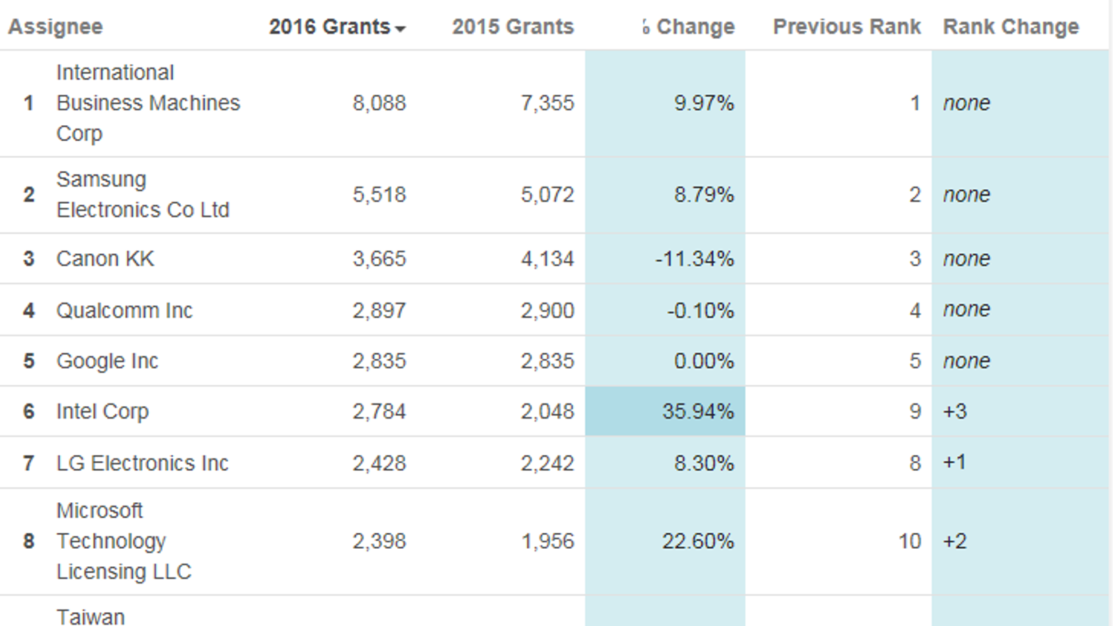
Task: Click the Qualcomm Inc assignee name
Action: [x=125, y=310]
